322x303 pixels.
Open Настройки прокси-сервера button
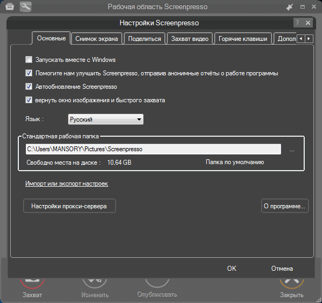tap(69, 206)
